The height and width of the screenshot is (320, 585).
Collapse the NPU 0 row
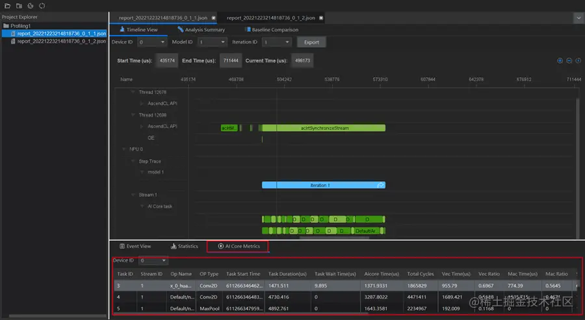124,149
